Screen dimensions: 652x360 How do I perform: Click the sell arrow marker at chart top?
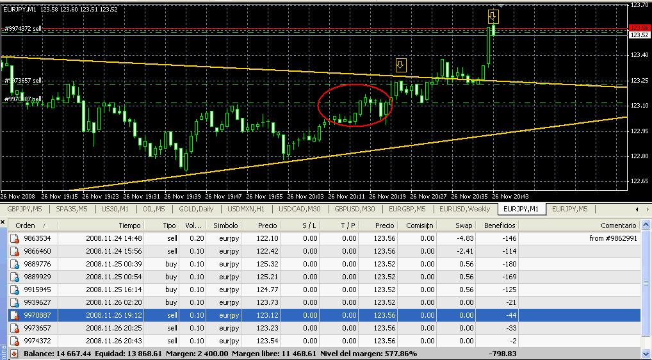(493, 17)
